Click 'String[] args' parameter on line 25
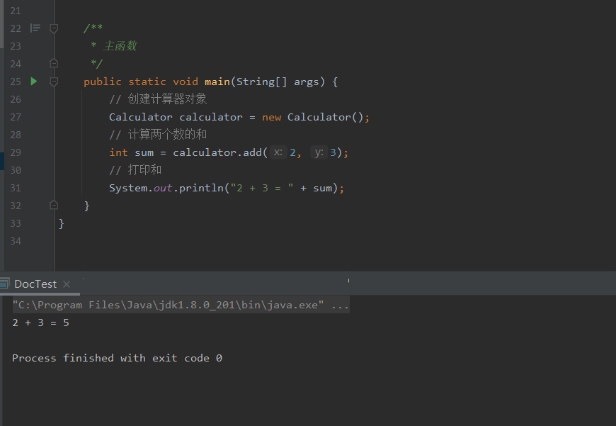616x426 pixels. 278,82
